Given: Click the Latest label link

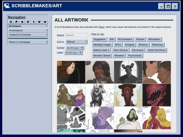Looking at the screenshot, I should click(60, 52).
